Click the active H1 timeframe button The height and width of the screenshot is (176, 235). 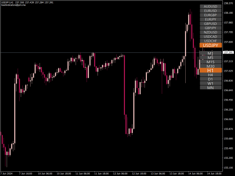(211, 70)
